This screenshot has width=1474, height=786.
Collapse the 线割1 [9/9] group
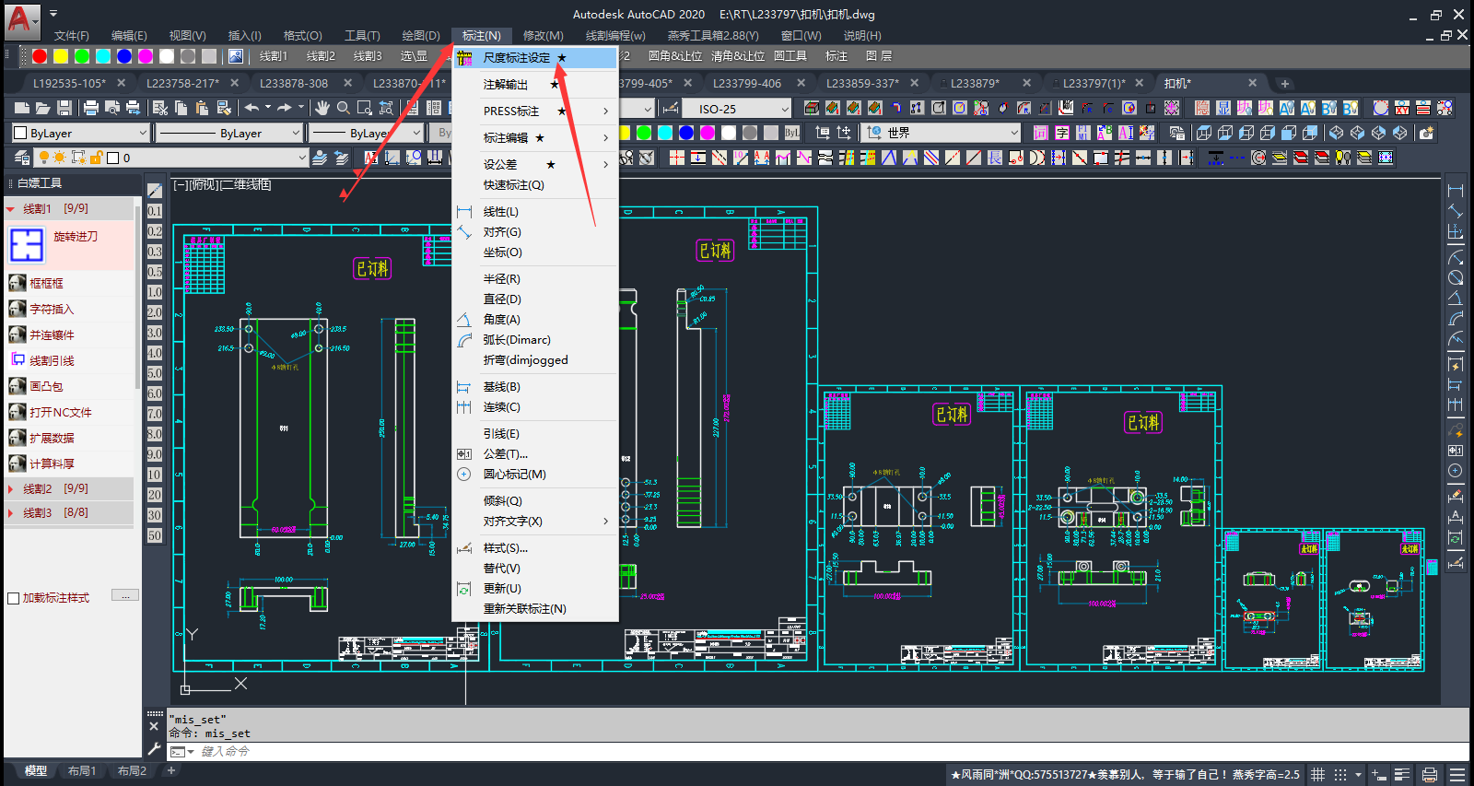click(x=10, y=209)
